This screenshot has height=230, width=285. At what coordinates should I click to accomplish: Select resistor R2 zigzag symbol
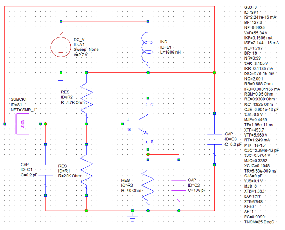tap(86, 98)
